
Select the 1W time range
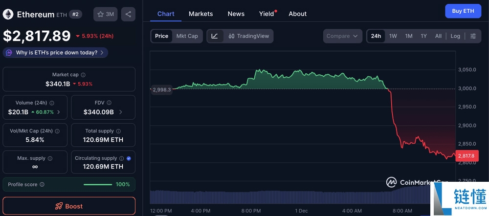(393, 36)
